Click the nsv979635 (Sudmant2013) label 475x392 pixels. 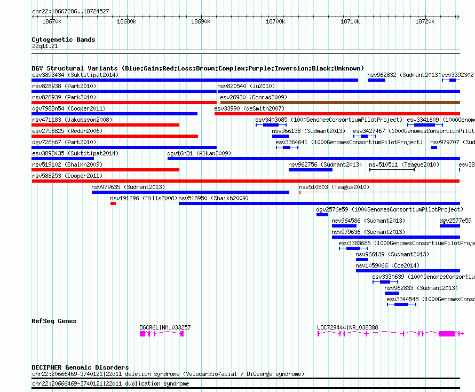[x=128, y=187]
